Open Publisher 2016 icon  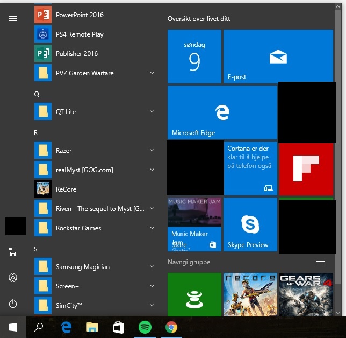tap(43, 53)
